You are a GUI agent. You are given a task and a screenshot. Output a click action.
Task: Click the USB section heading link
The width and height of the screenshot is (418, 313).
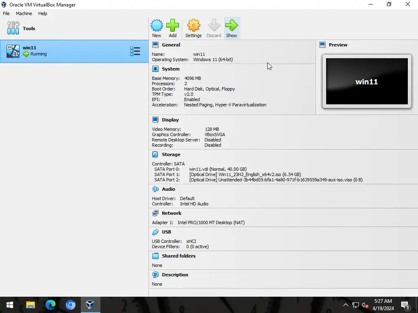(x=167, y=232)
